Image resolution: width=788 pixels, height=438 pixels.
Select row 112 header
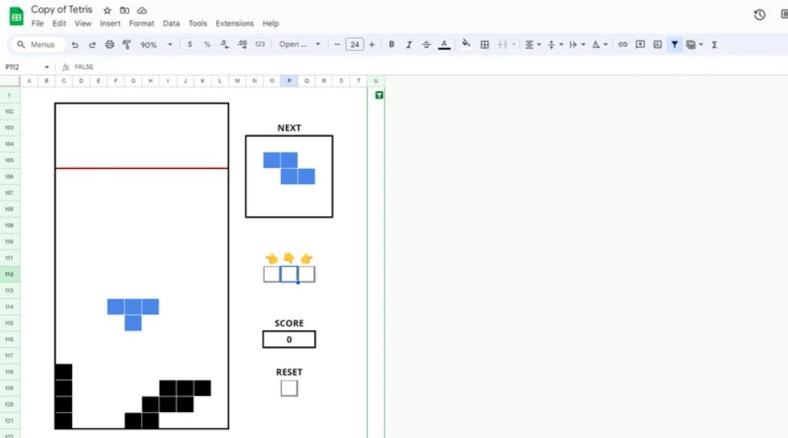10,274
